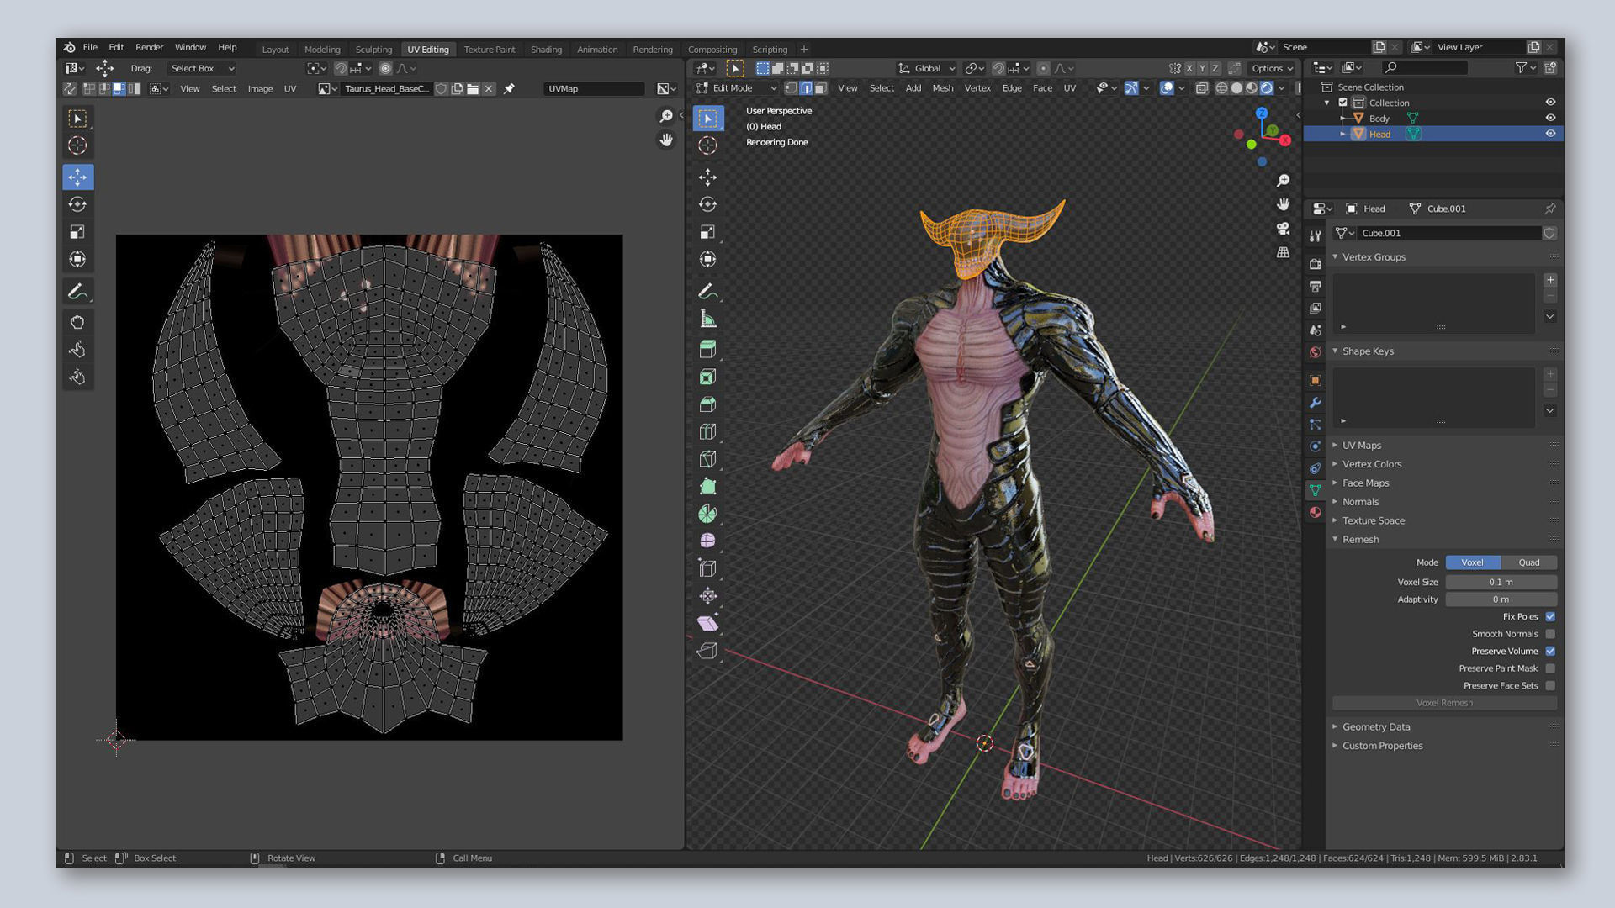Screen dimensions: 1615x908
Task: Select the Shear tool
Action: click(707, 623)
